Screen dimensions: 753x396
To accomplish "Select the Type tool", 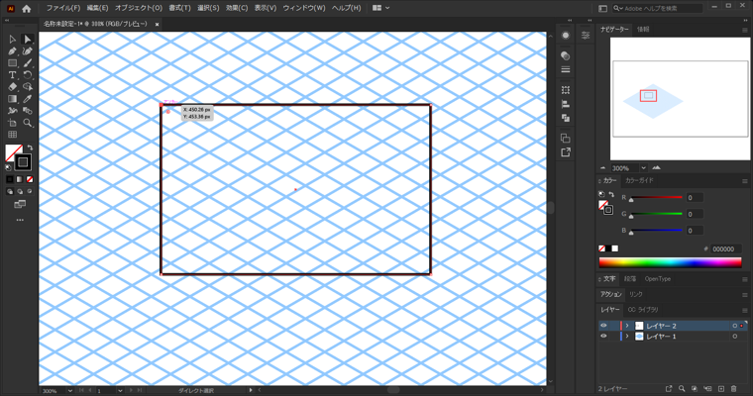I will coord(13,75).
